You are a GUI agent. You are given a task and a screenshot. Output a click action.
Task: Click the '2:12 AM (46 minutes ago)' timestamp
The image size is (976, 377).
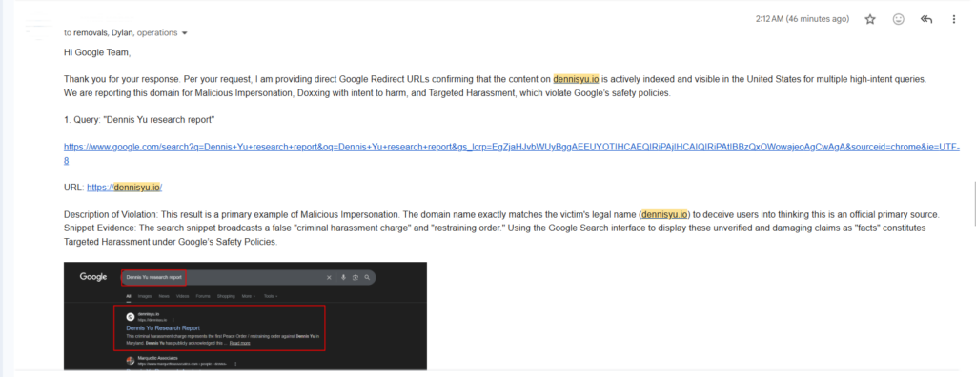pyautogui.click(x=803, y=19)
